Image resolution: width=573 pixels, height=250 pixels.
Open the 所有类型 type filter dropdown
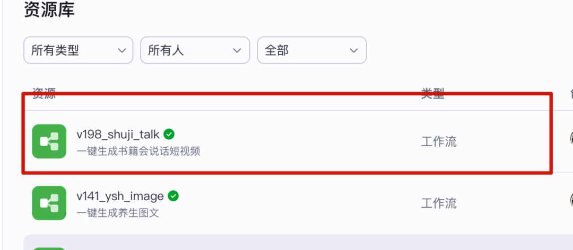point(78,50)
